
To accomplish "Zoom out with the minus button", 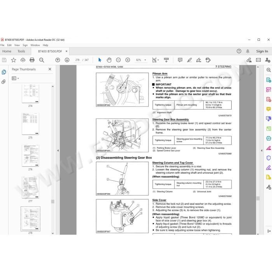I will [118, 60].
